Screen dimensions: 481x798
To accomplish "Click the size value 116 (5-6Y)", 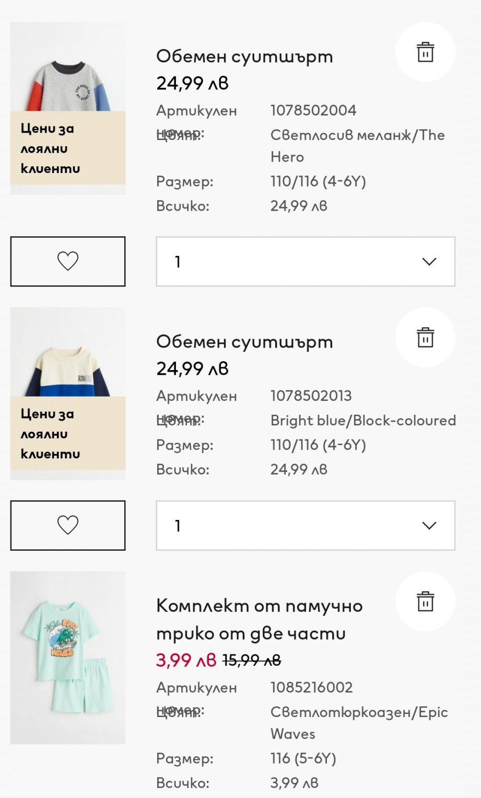I will tap(303, 758).
